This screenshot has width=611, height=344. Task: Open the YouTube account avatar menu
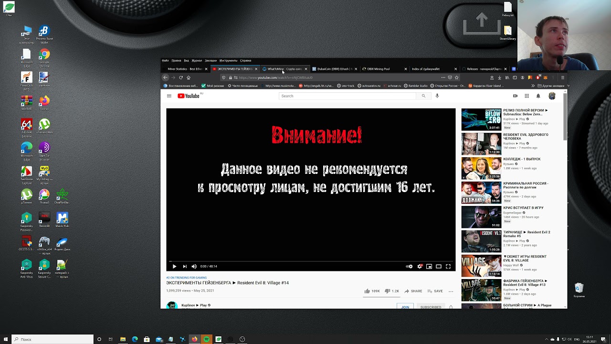pos(552,96)
